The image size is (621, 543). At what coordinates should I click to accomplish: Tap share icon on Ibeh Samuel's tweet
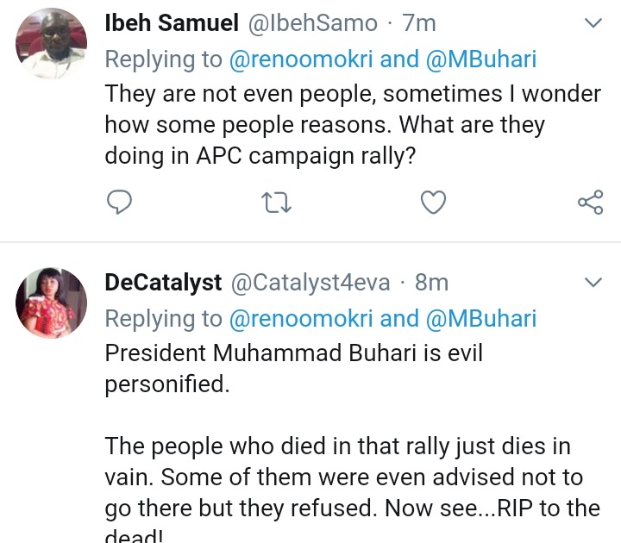(590, 203)
